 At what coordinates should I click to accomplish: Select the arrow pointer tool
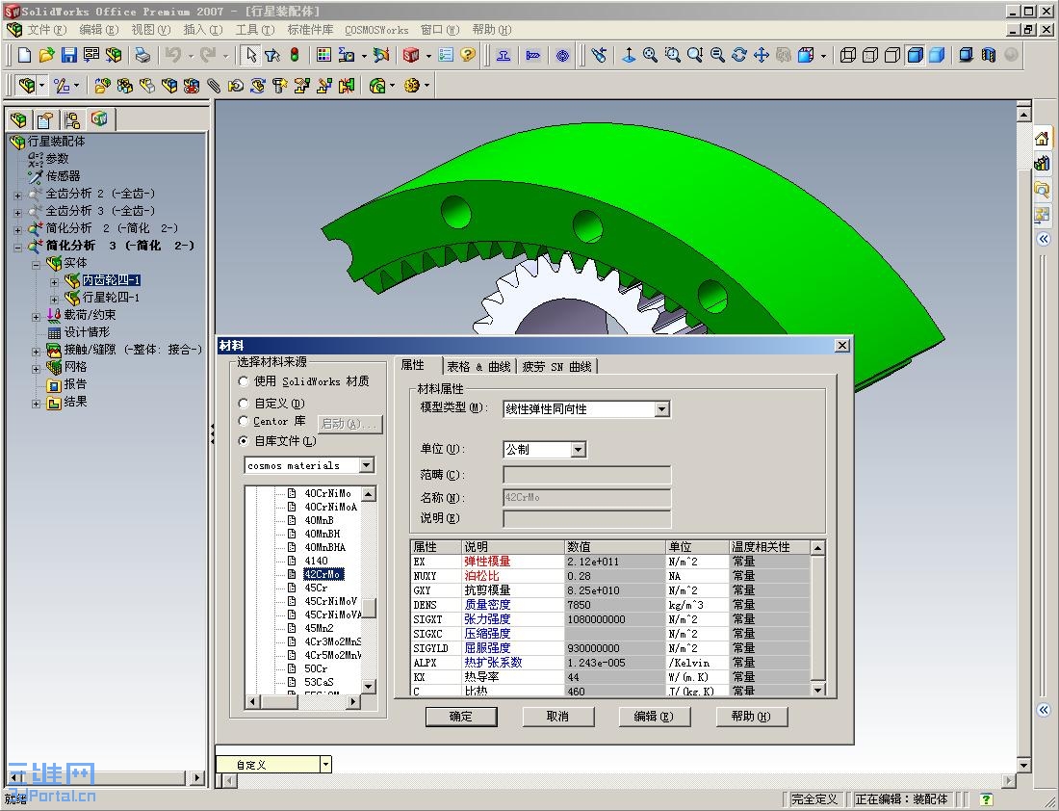(251, 56)
